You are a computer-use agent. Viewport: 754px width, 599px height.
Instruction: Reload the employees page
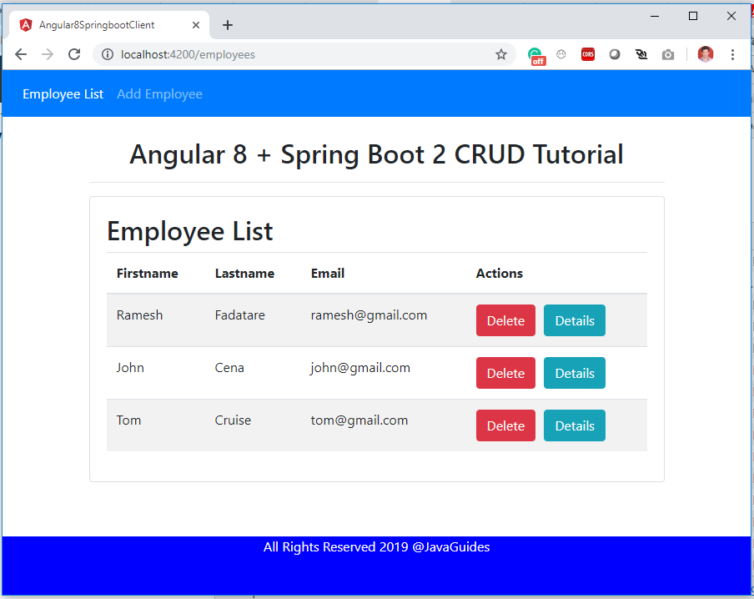pyautogui.click(x=74, y=54)
